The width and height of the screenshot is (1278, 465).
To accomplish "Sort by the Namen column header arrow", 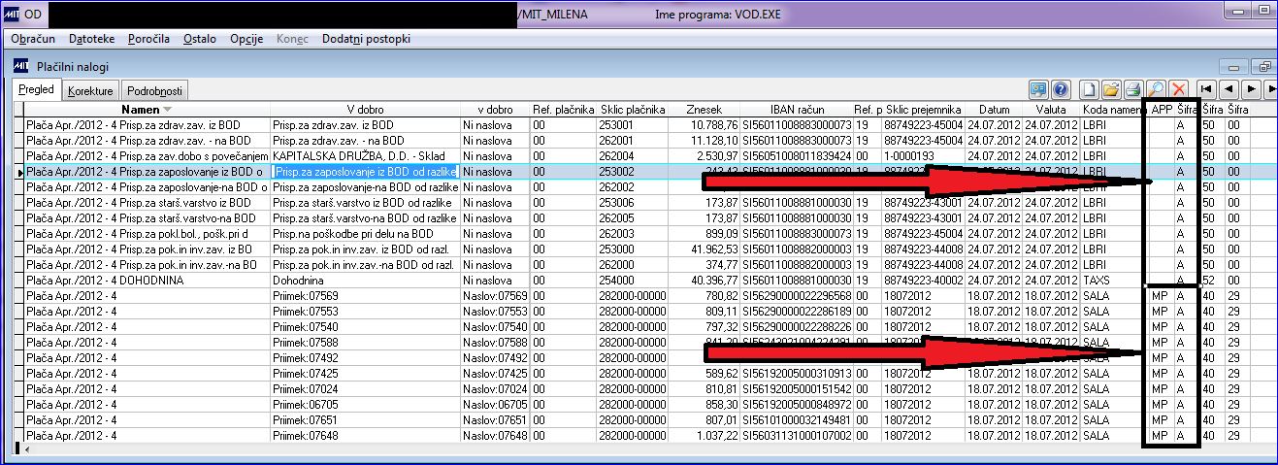I will (167, 110).
